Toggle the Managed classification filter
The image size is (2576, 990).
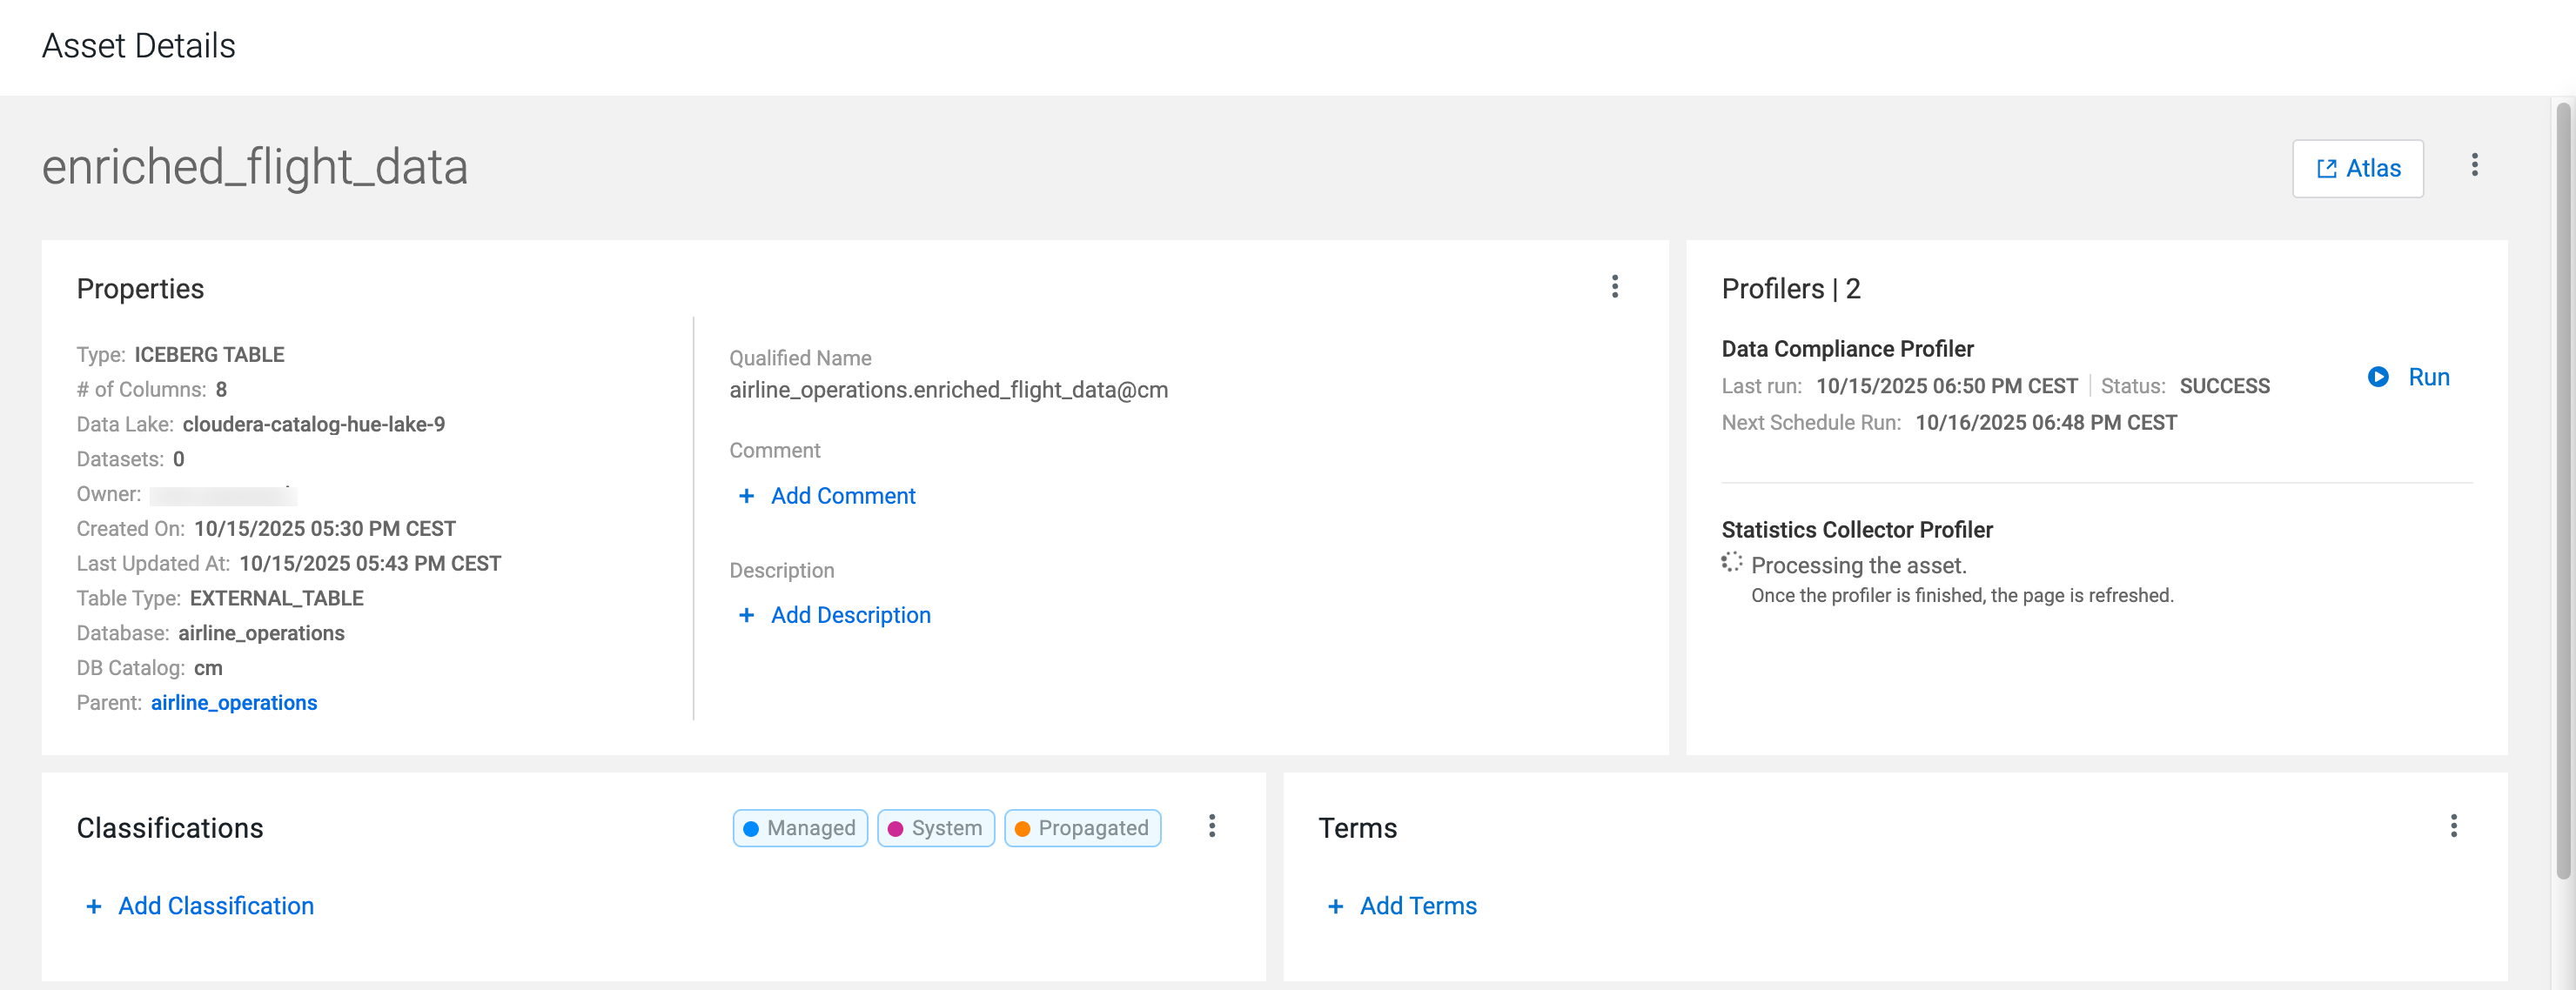(799, 828)
